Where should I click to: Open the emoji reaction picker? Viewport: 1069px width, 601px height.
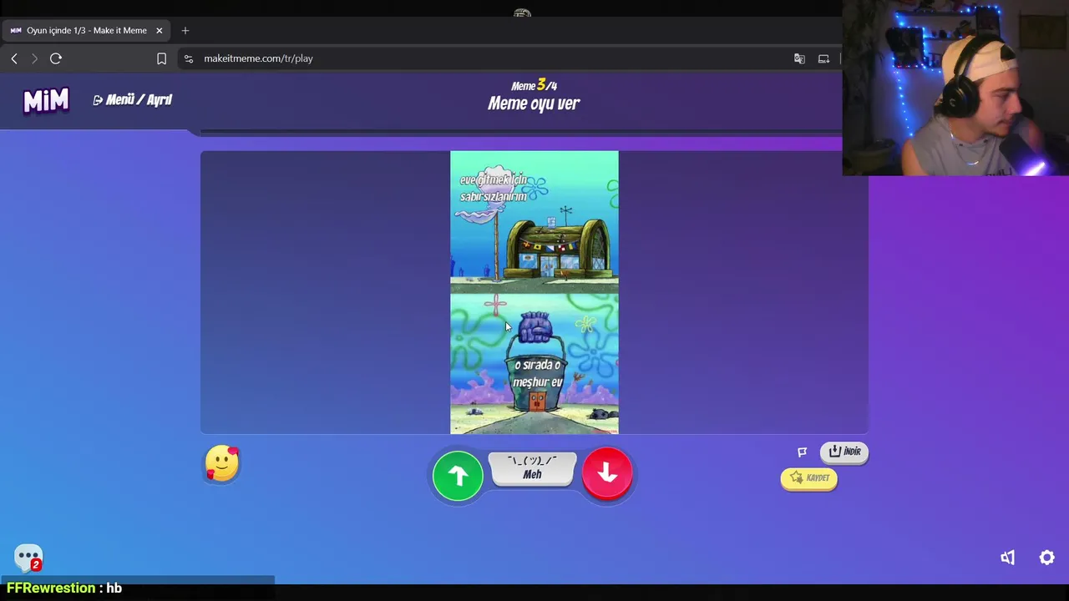coord(222,463)
